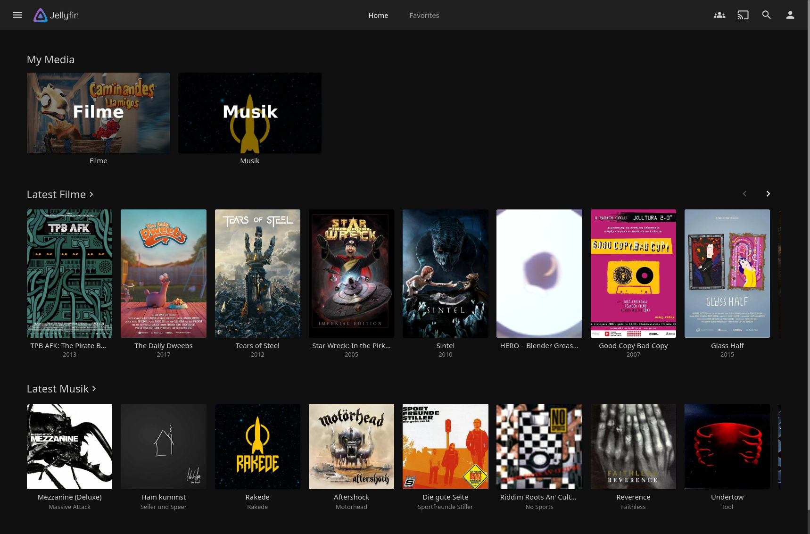This screenshot has height=534, width=810.
Task: Open the hamburger navigation menu
Action: pos(17,15)
